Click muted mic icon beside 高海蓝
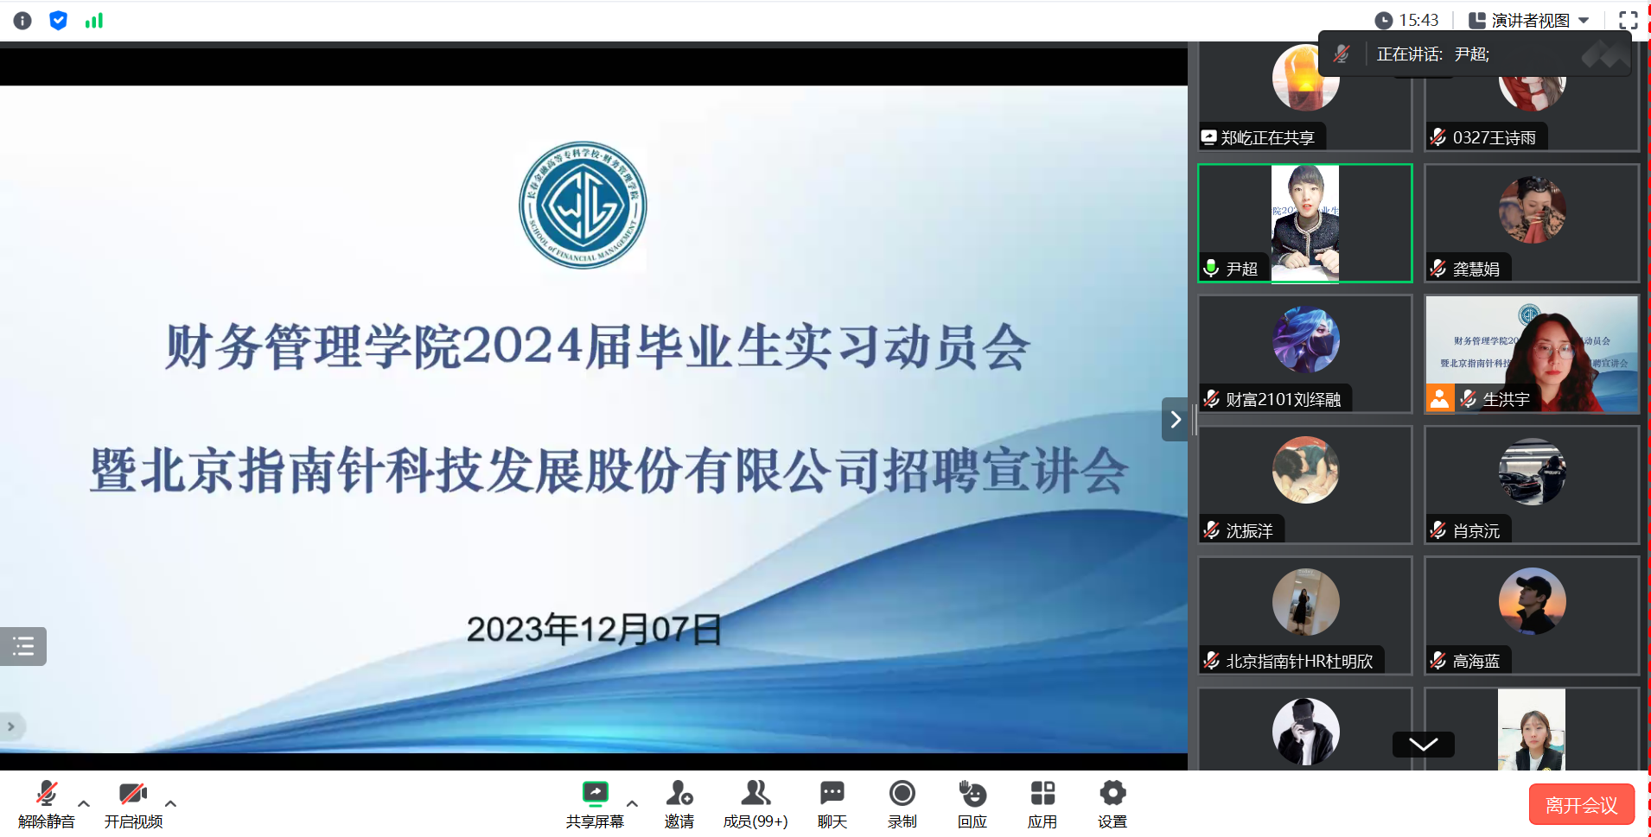Screen dimensions: 1651x837 click(1437, 661)
